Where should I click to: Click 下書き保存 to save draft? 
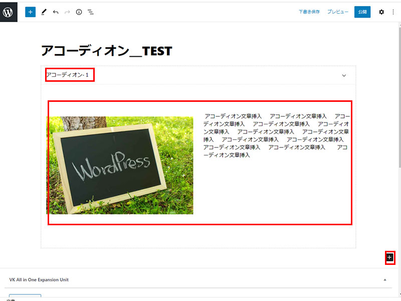[309, 12]
